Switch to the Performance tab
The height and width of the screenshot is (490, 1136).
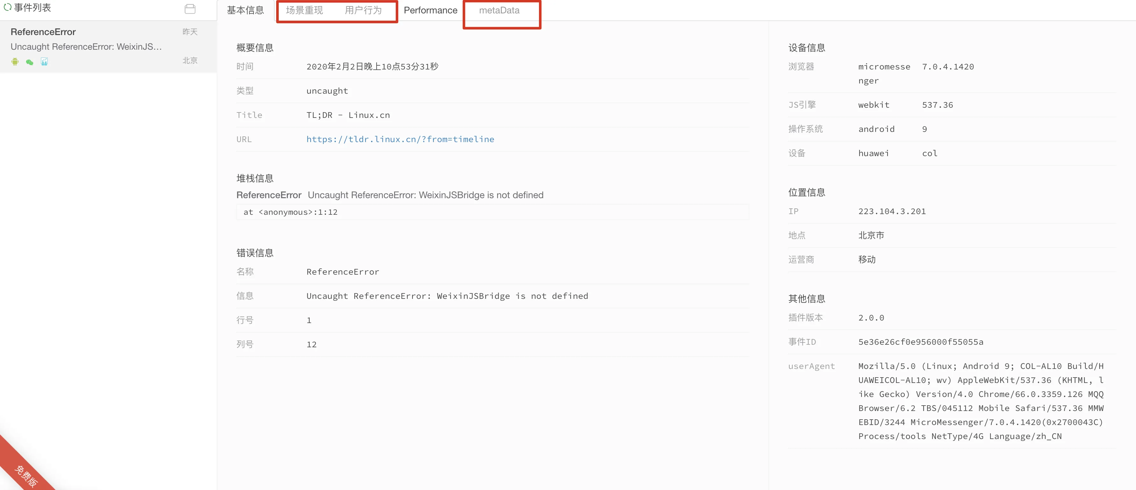pos(430,10)
